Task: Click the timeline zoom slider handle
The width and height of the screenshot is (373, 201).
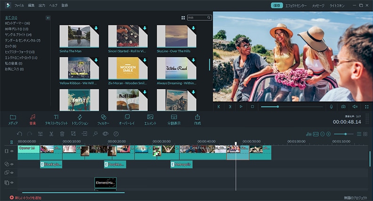Action: [x=345, y=134]
